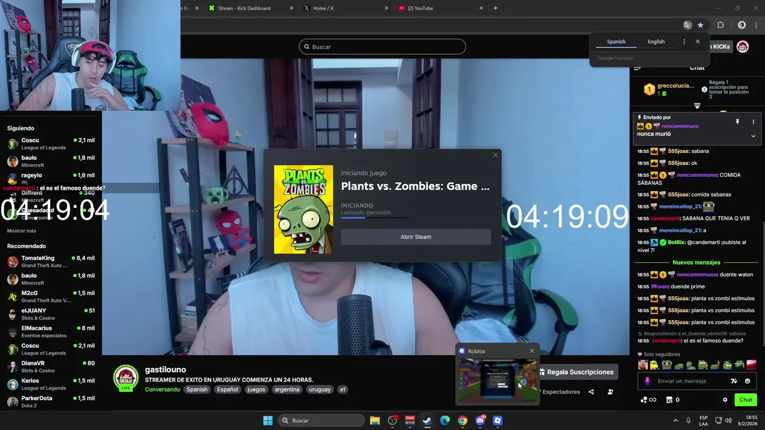Switch to Stream - Kick Dashboard tab

[251, 8]
